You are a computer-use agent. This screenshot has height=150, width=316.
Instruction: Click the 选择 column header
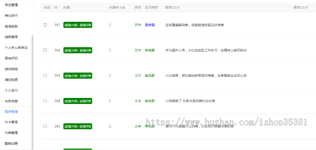[x=47, y=7]
